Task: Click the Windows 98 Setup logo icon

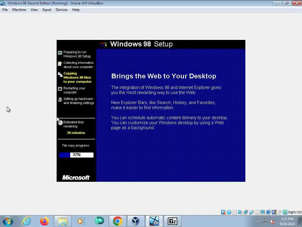Action: 103,44
